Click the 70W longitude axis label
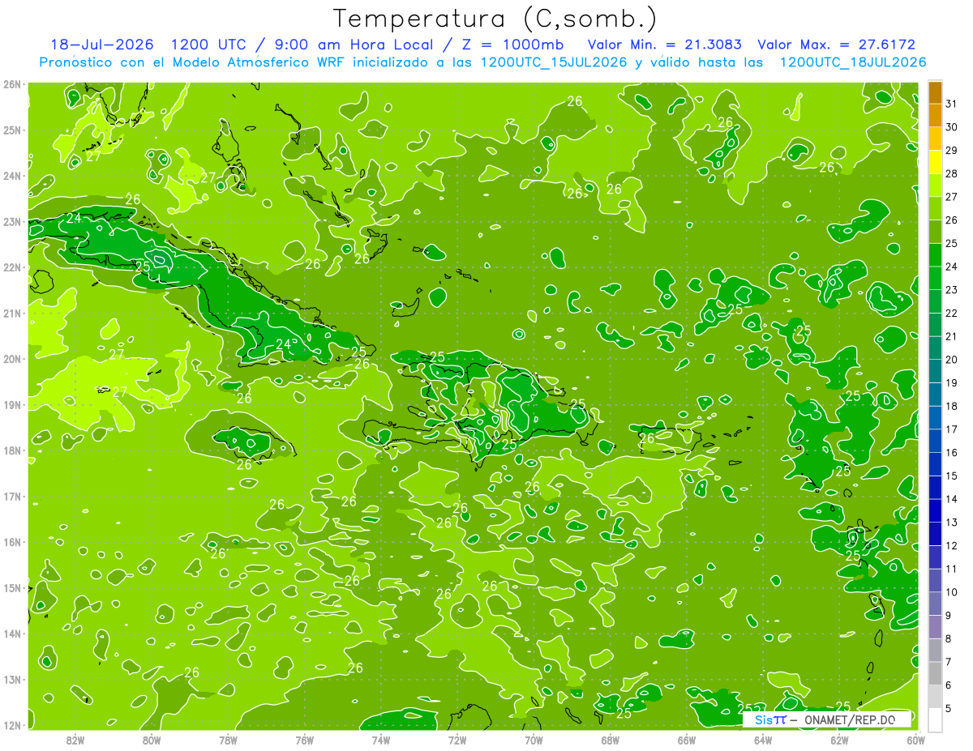Image resolution: width=973 pixels, height=751 pixels. click(x=534, y=740)
